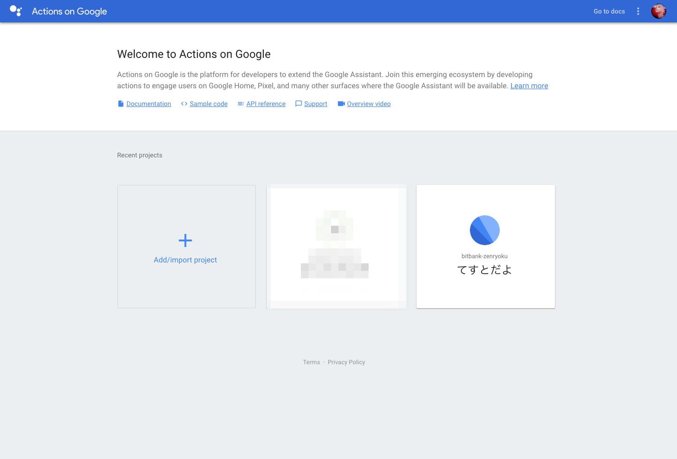Open the Documentation link
Viewport: 677px width, 459px height.
[149, 104]
